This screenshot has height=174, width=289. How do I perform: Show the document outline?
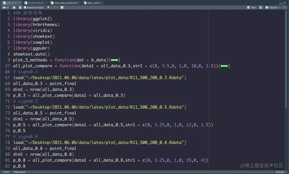point(284,7)
